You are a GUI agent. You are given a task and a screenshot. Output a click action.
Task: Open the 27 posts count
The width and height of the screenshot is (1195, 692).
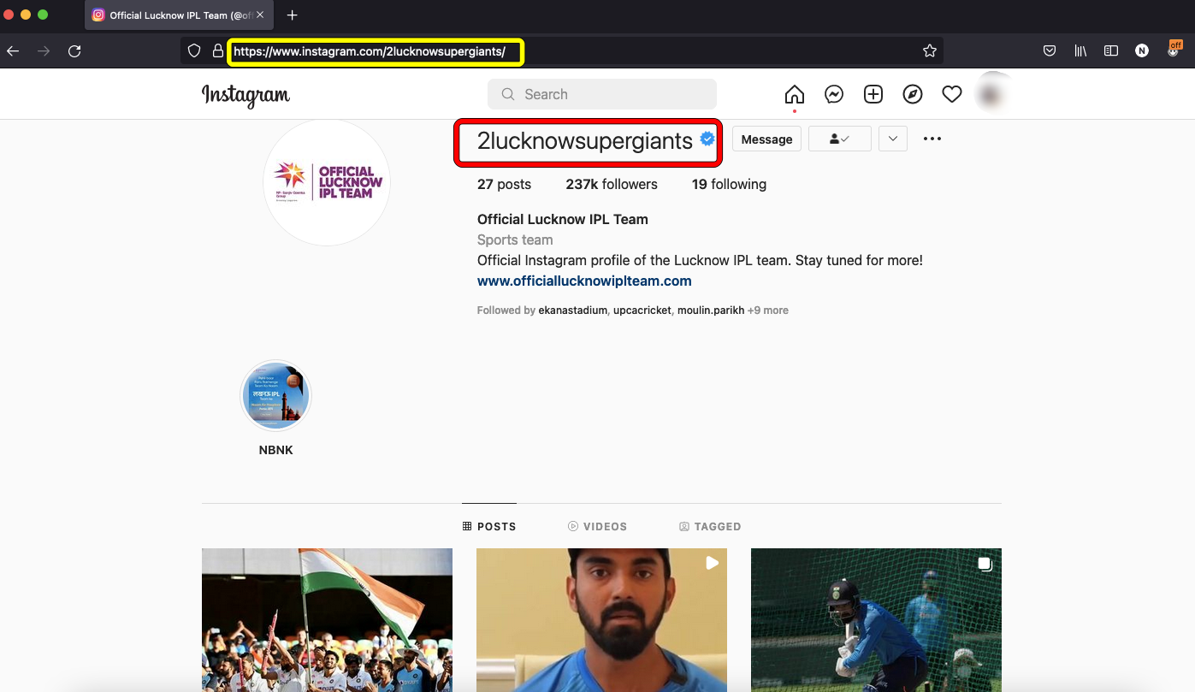coord(504,184)
